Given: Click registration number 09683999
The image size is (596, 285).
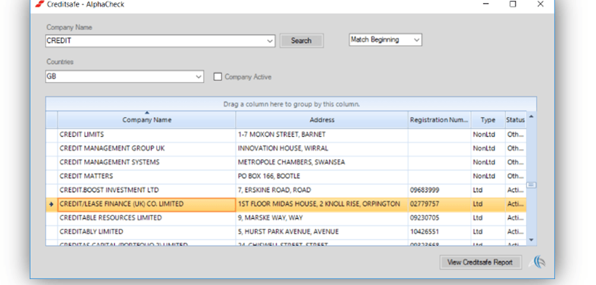Looking at the screenshot, I should (x=424, y=190).
